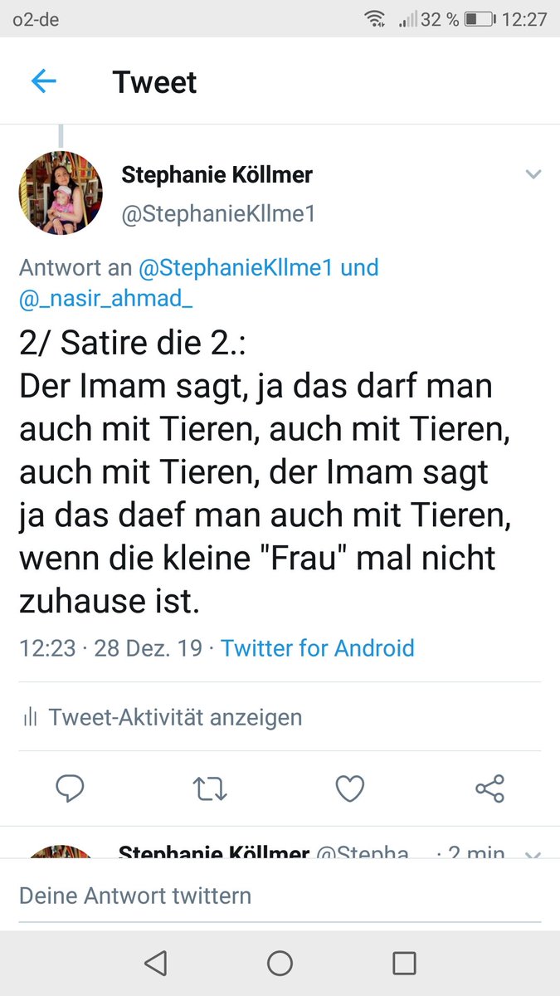560x996 pixels.
Task: Tap the back arrow icon
Action: click(43, 81)
